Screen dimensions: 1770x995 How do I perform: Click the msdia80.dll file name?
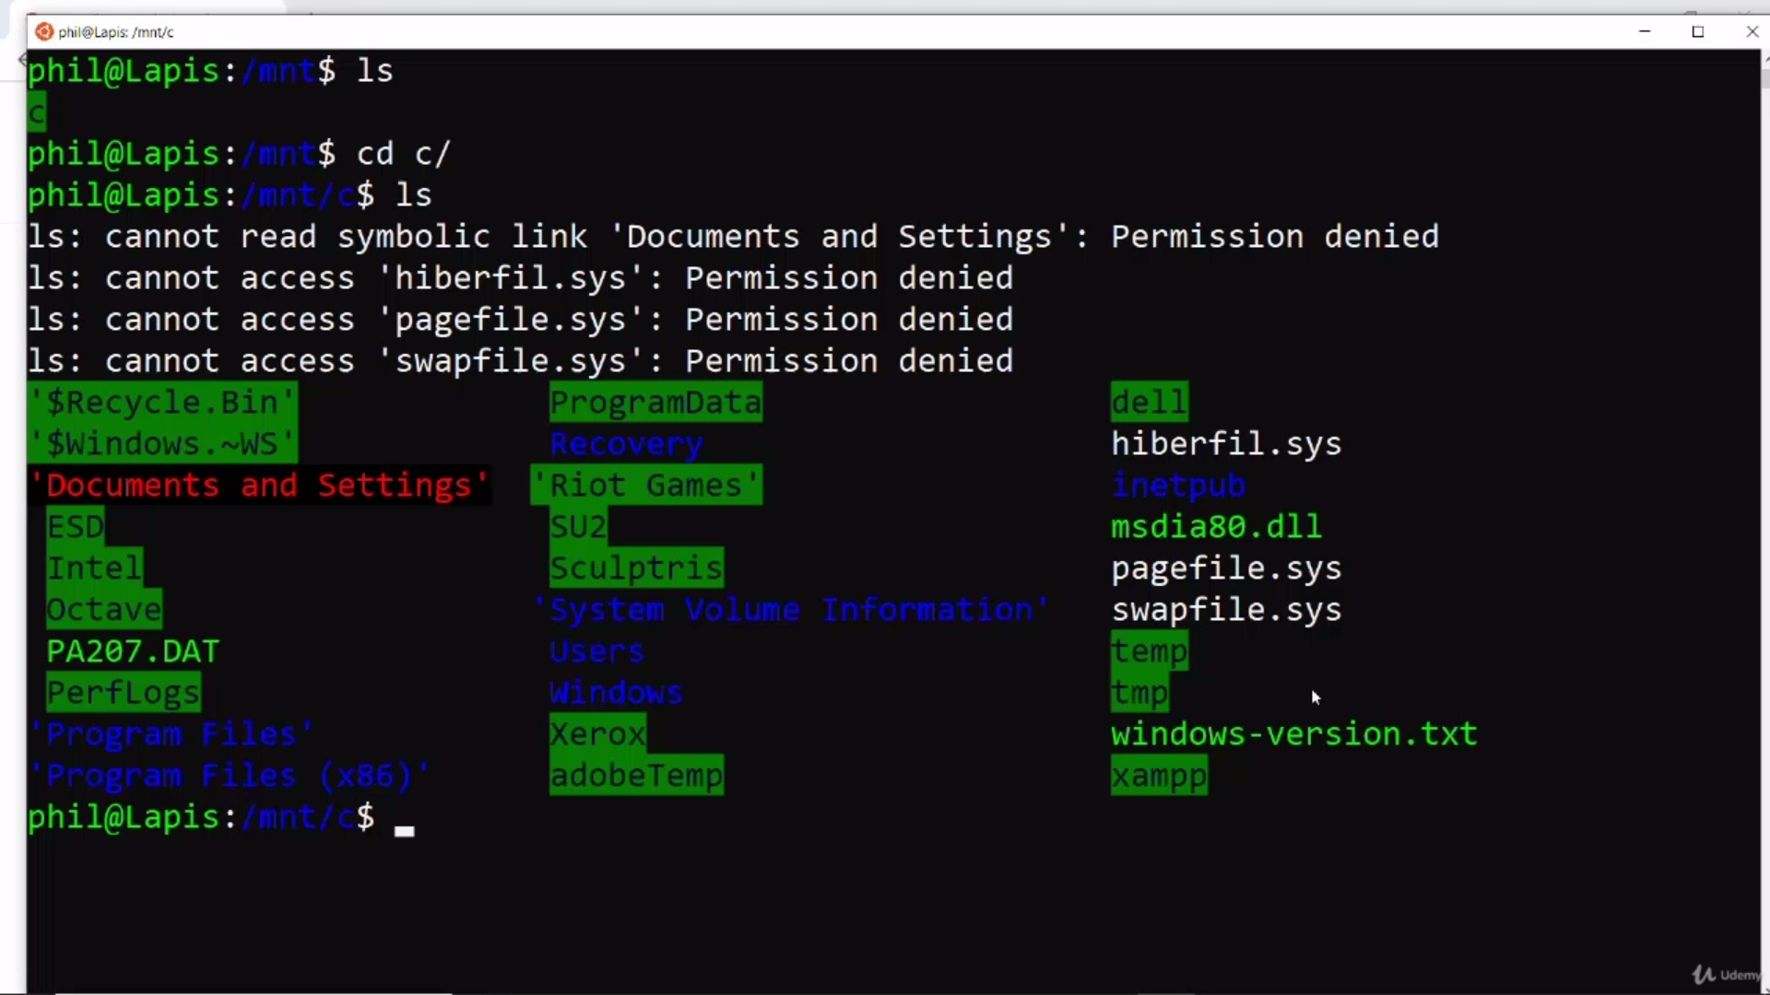tap(1216, 527)
